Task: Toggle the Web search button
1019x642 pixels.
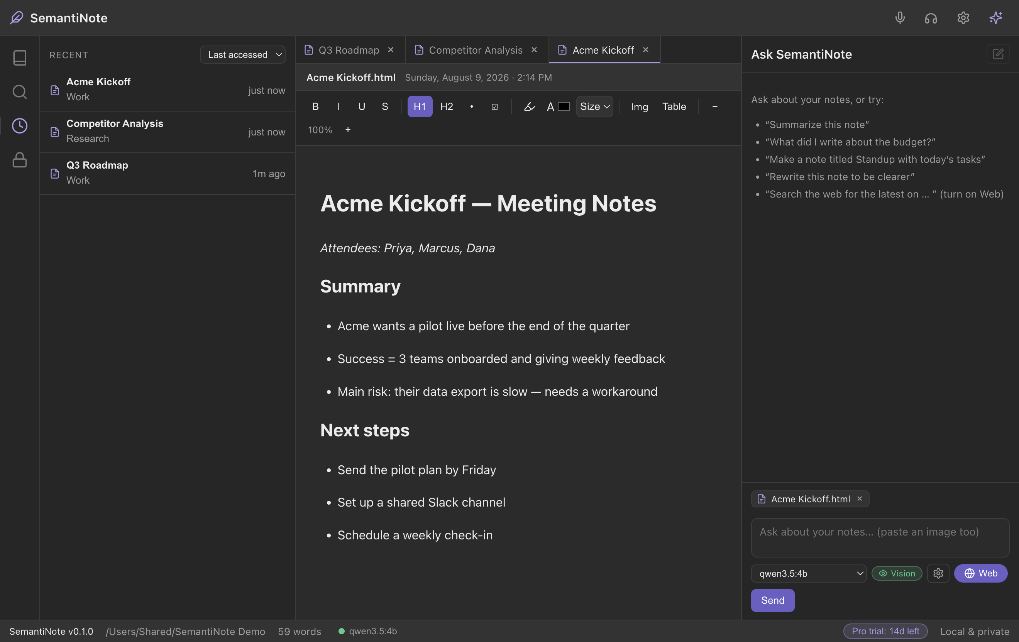Action: [x=980, y=573]
